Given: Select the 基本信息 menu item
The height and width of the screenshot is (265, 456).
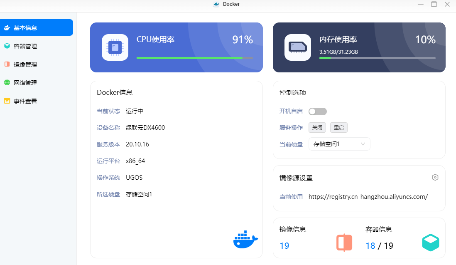Looking at the screenshot, I should 25,28.
